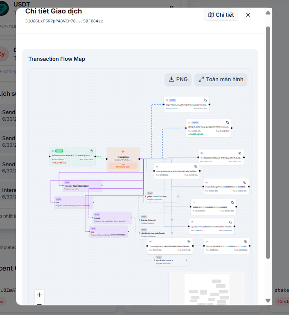This screenshot has height=315, width=289.
Task: Click the dialog's vertical scrollbar thumb
Action: click(268, 143)
